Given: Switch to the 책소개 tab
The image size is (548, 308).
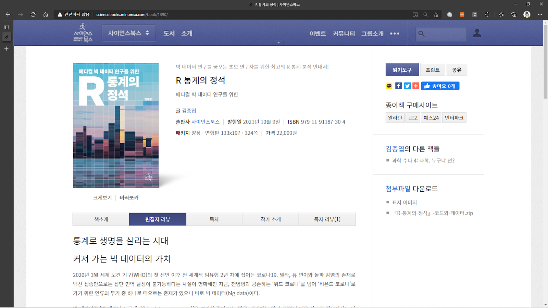Looking at the screenshot, I should (101, 219).
